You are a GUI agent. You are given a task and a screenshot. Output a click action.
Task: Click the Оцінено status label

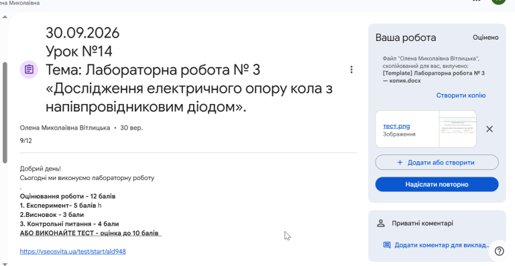(x=485, y=38)
